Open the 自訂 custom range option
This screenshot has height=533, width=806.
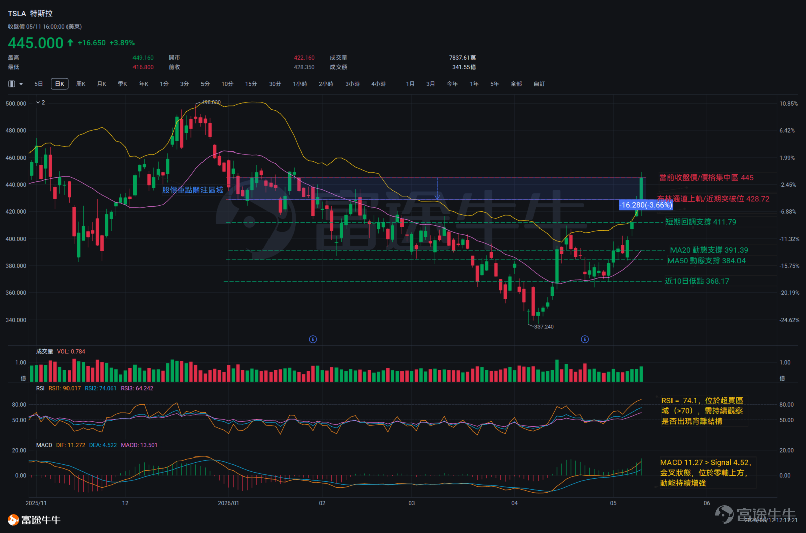(x=540, y=84)
